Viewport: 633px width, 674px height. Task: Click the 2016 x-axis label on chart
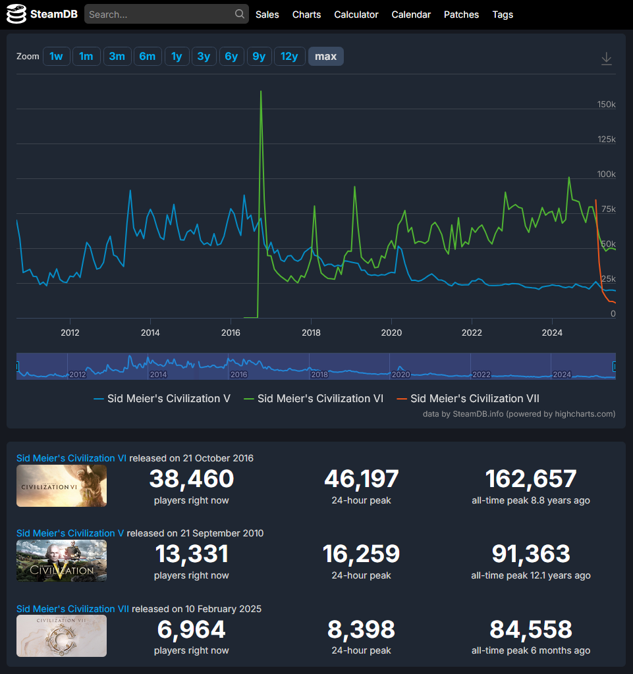tap(231, 332)
